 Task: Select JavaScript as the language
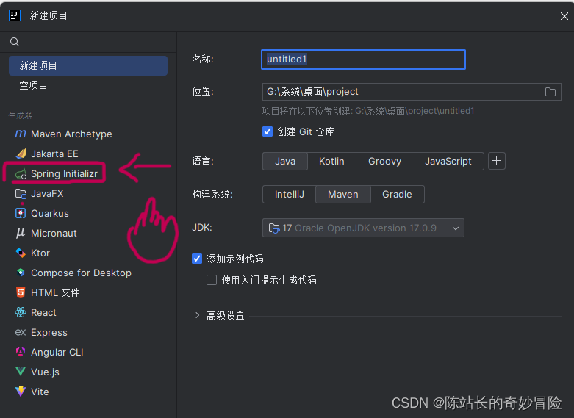point(448,162)
